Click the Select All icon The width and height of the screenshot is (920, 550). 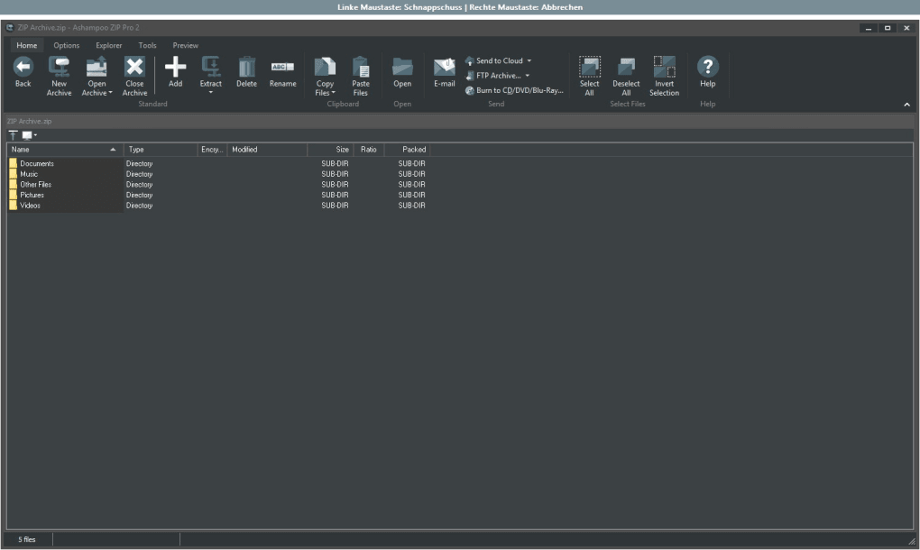pyautogui.click(x=591, y=72)
